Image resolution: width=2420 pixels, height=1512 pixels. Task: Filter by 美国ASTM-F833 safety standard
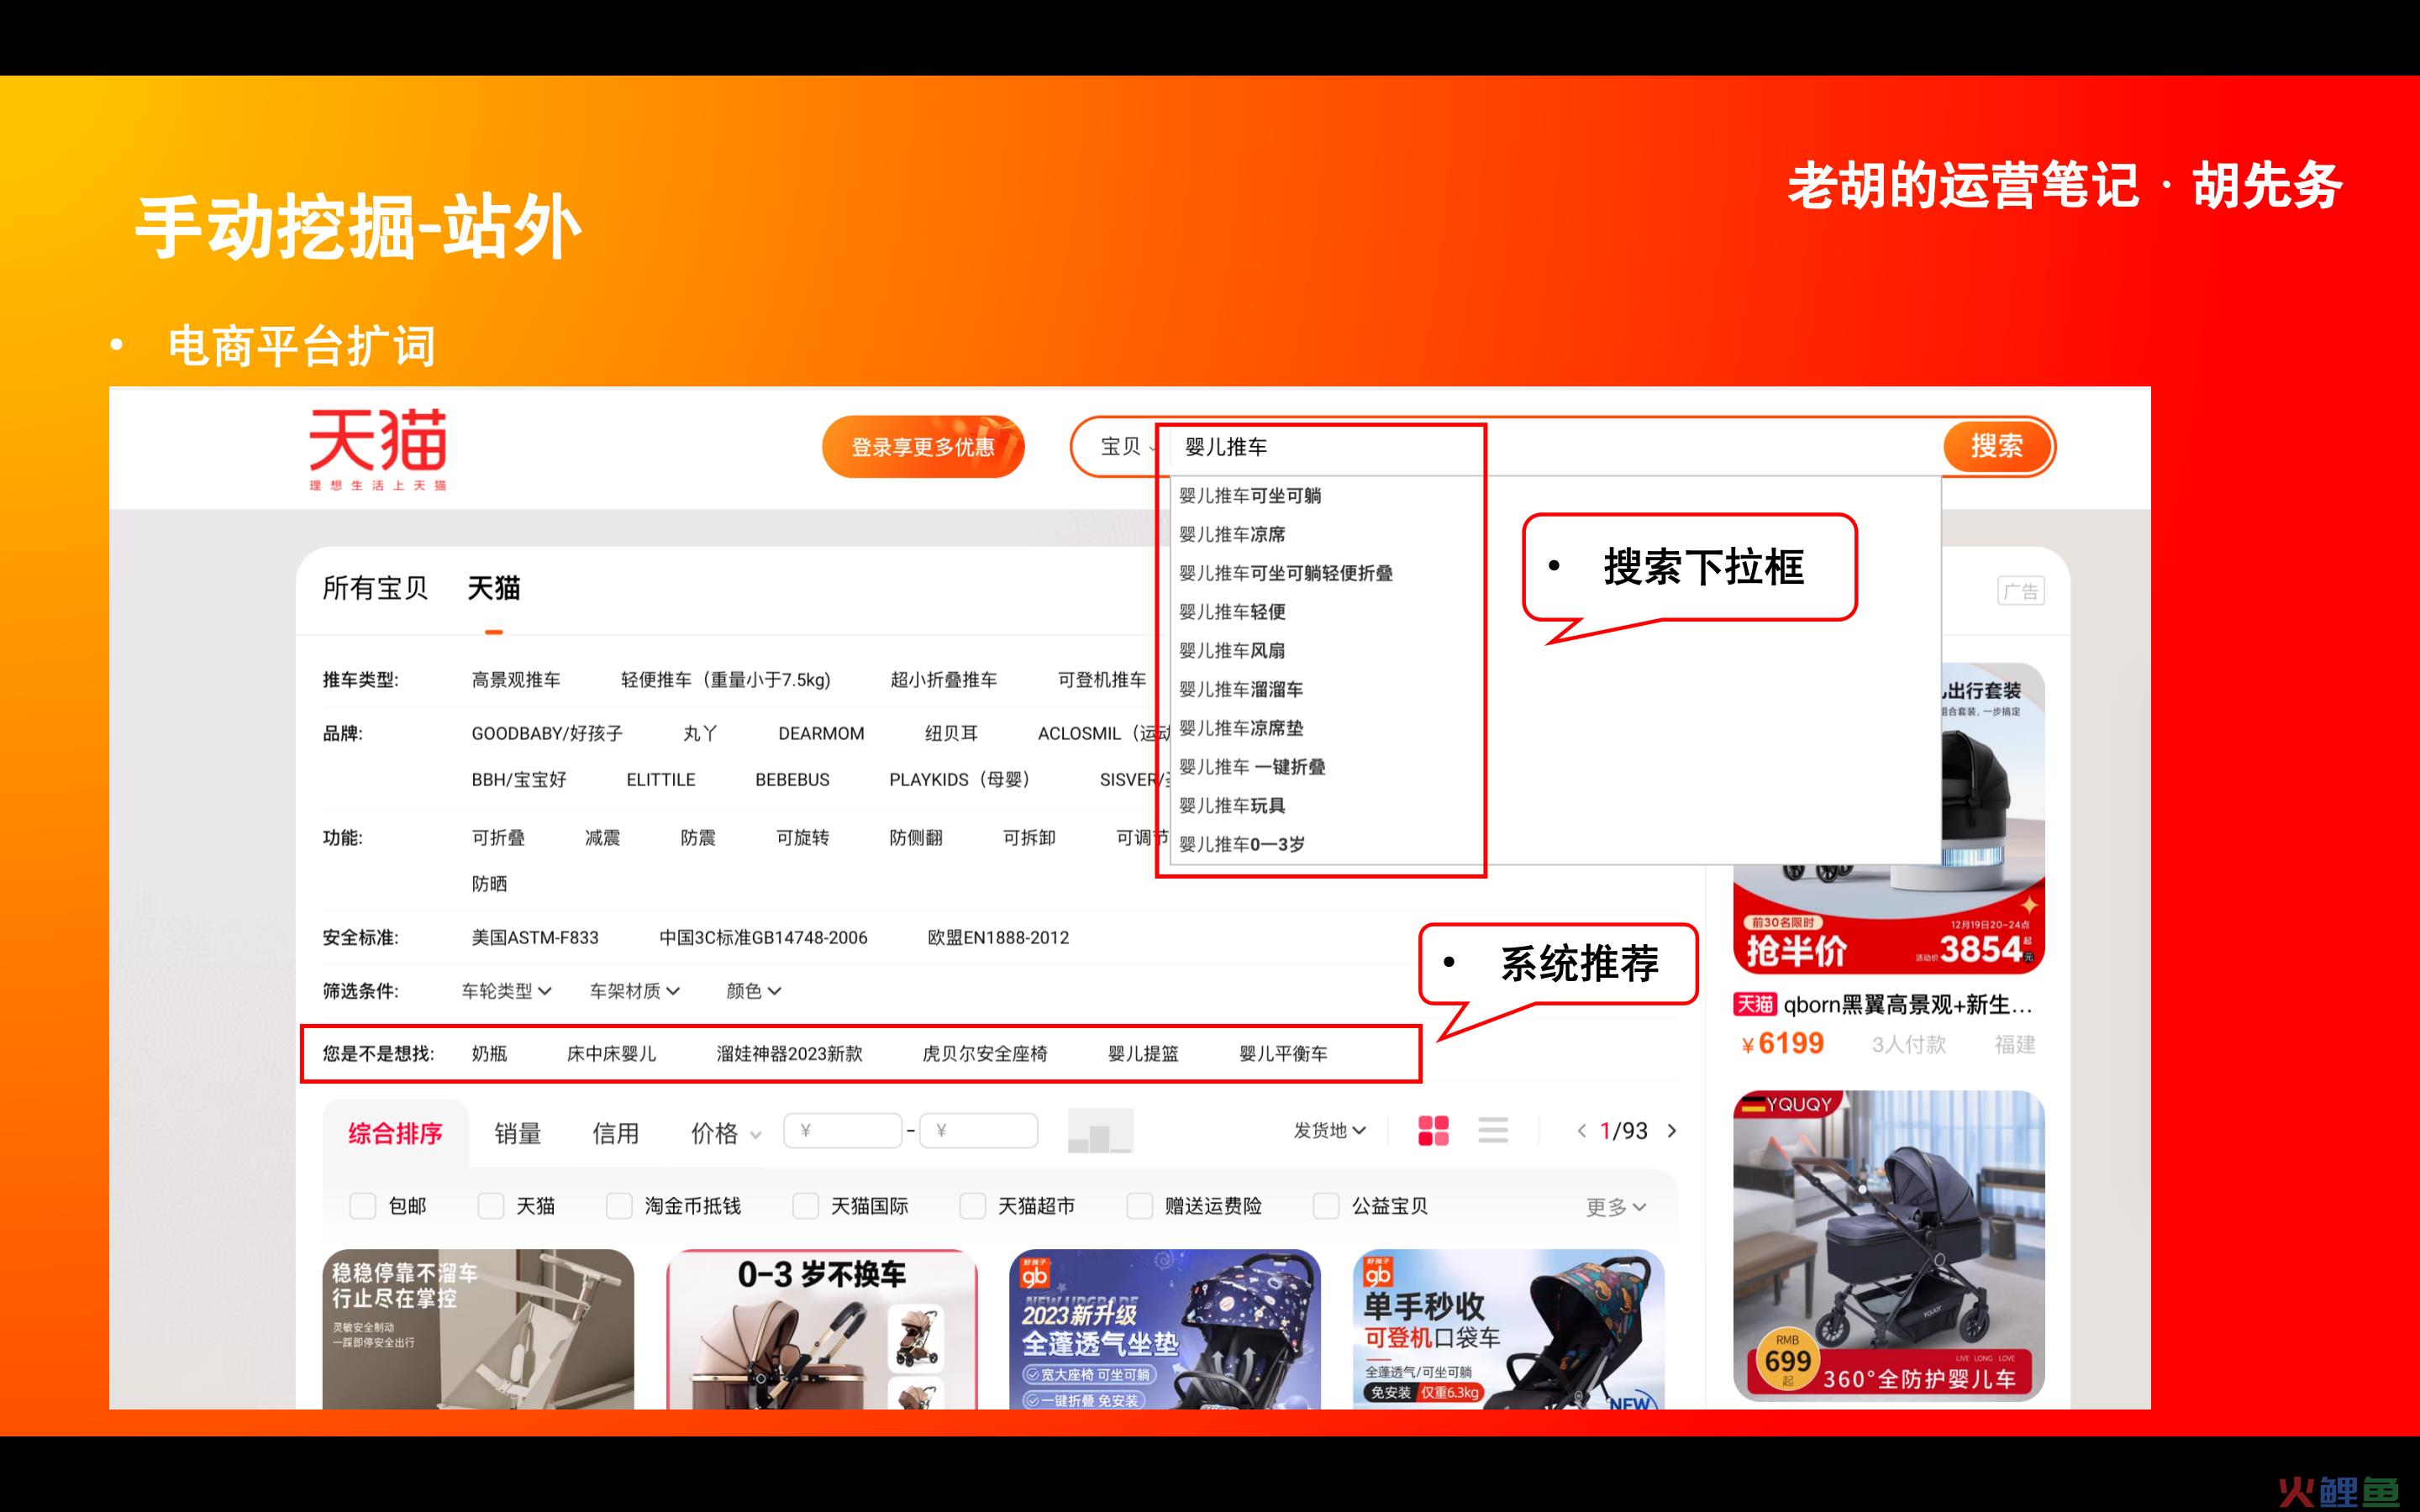[535, 938]
